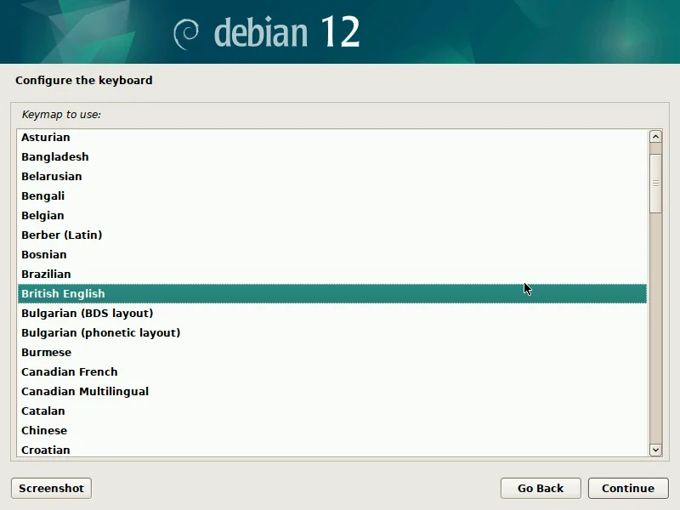Screen dimensions: 680x510
Task: Choose Berber (Latin) keymap
Action: click(332, 235)
